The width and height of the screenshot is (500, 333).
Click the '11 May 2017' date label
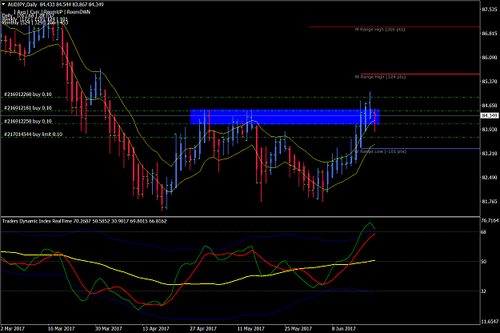coord(251,328)
